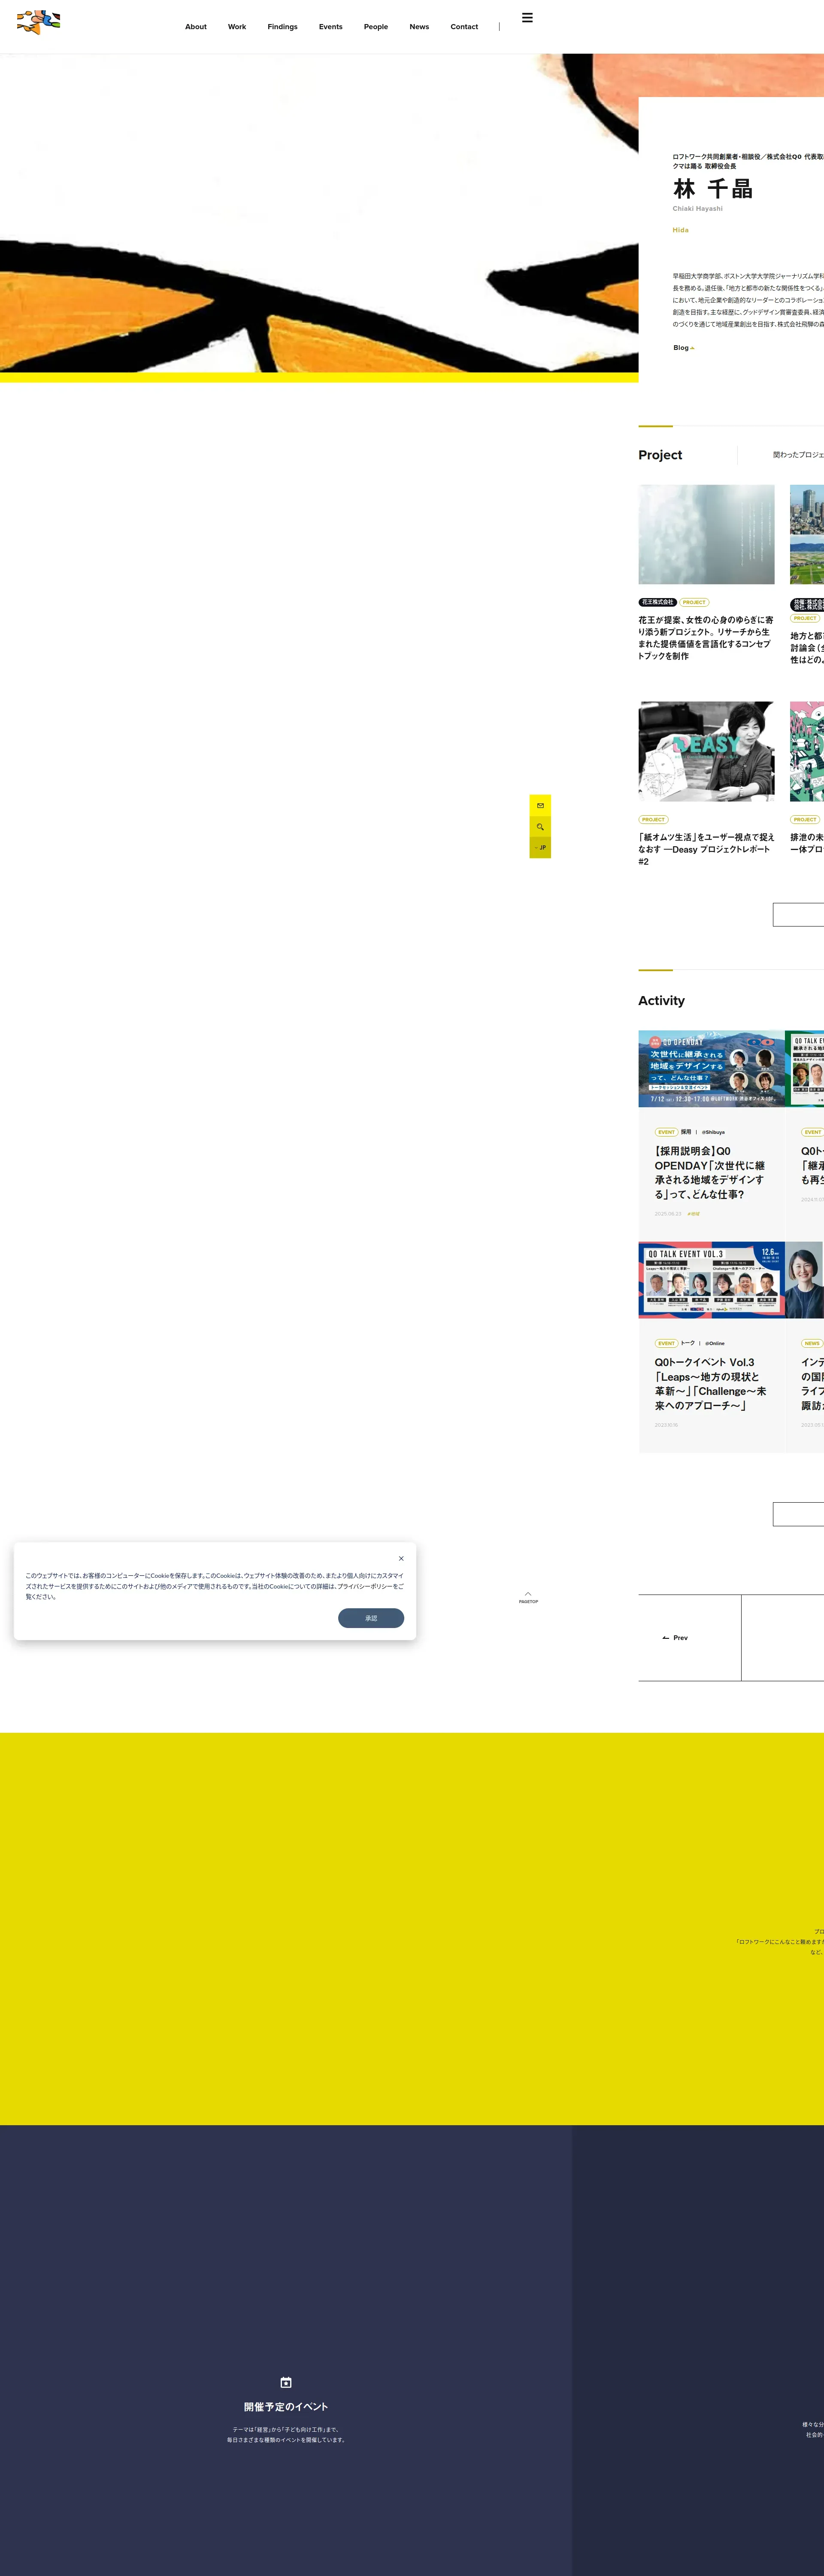Expand the JP language dropdown
The image size is (824, 2576).
540,848
